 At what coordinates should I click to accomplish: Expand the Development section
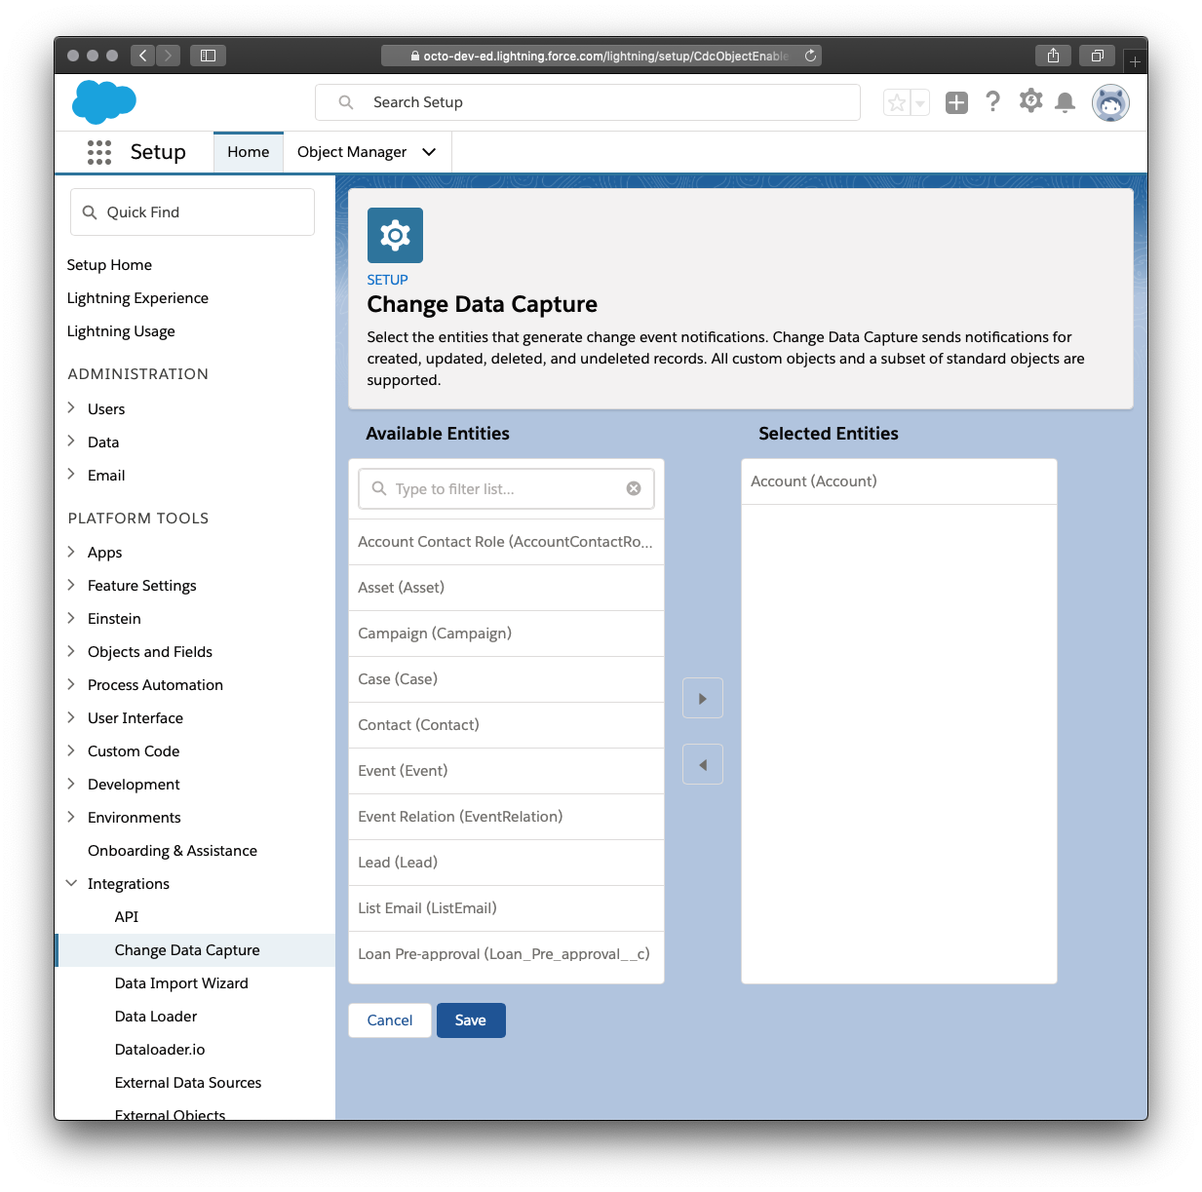71,784
